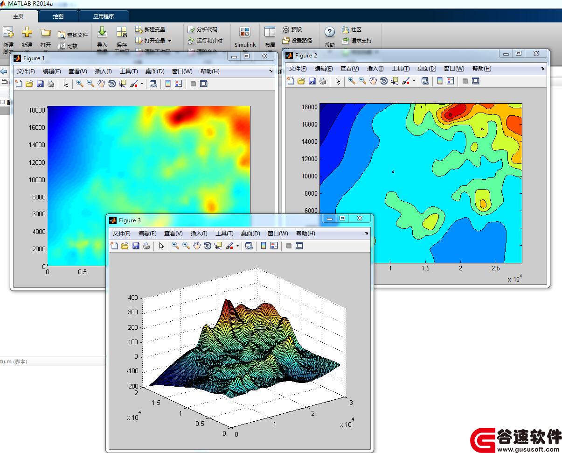562x453 pixels.
Task: Click New Figure icon in Figure 2 toolbar
Action: 291,81
